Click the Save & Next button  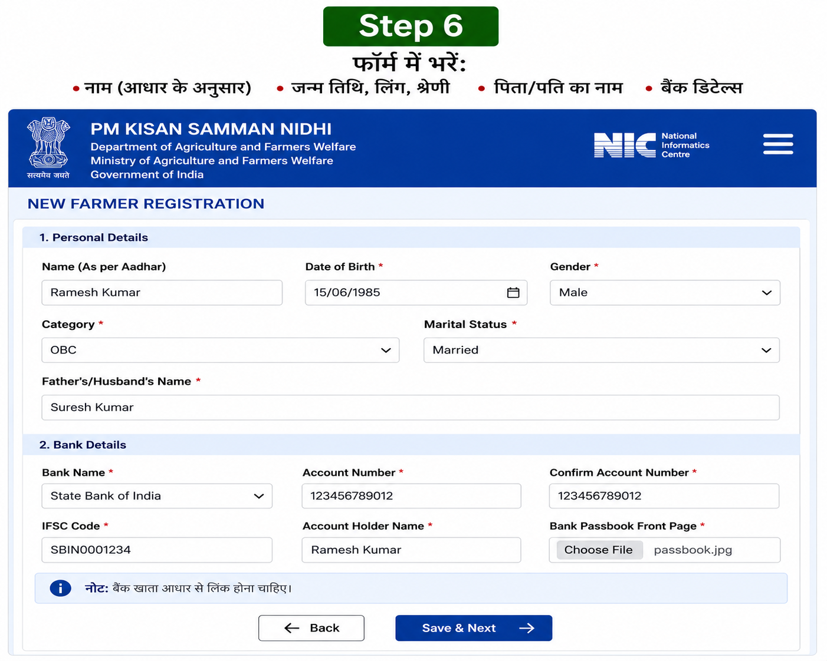pos(474,628)
